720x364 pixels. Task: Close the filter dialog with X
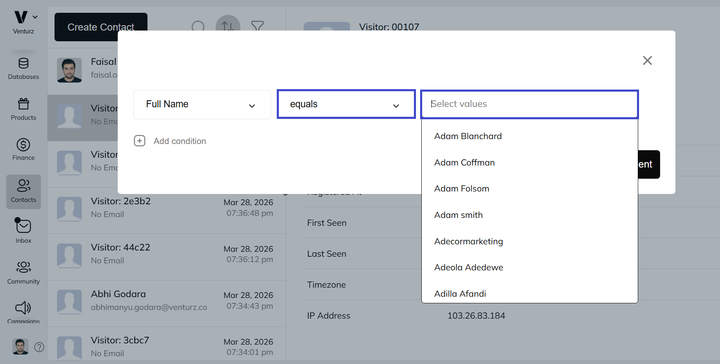(647, 61)
